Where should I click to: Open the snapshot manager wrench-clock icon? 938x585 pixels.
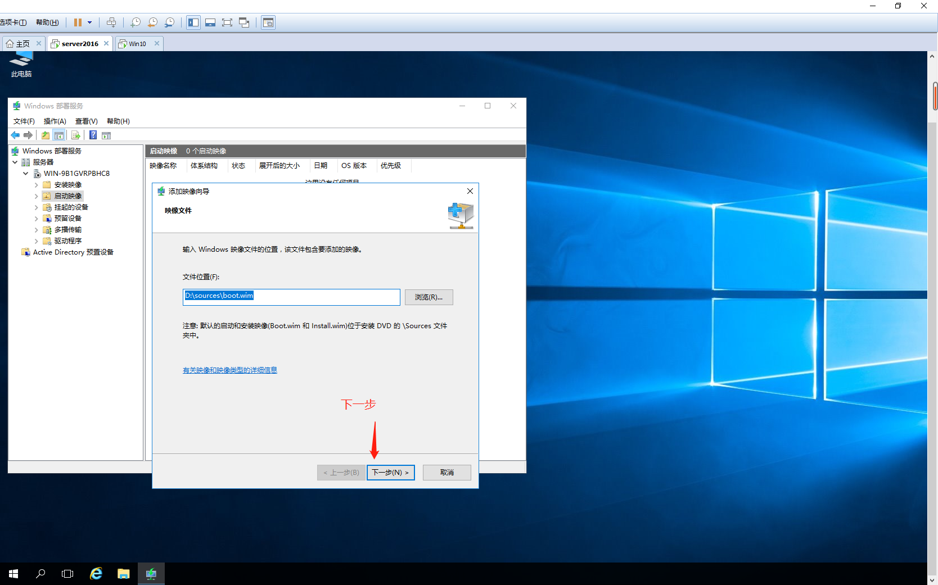tap(169, 22)
